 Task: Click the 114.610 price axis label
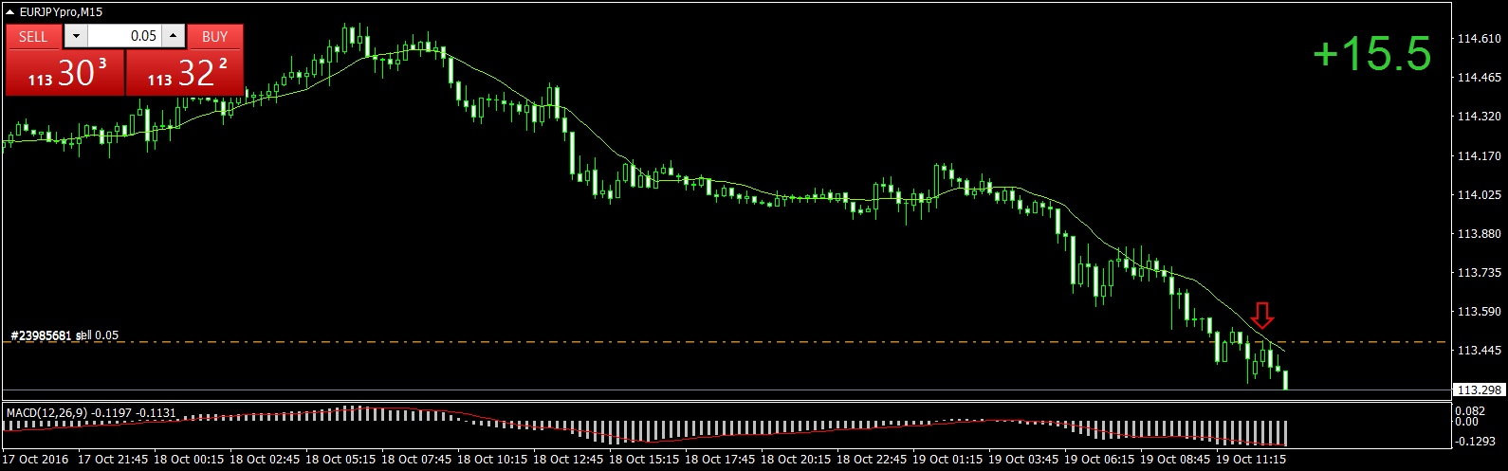tap(1480, 39)
